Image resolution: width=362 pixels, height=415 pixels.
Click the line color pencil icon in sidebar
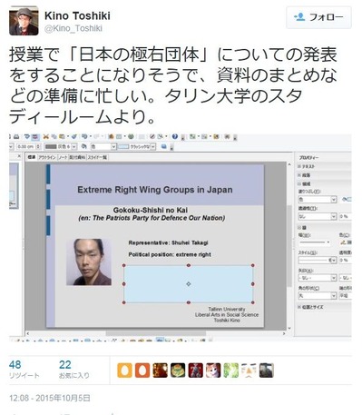pos(343,242)
